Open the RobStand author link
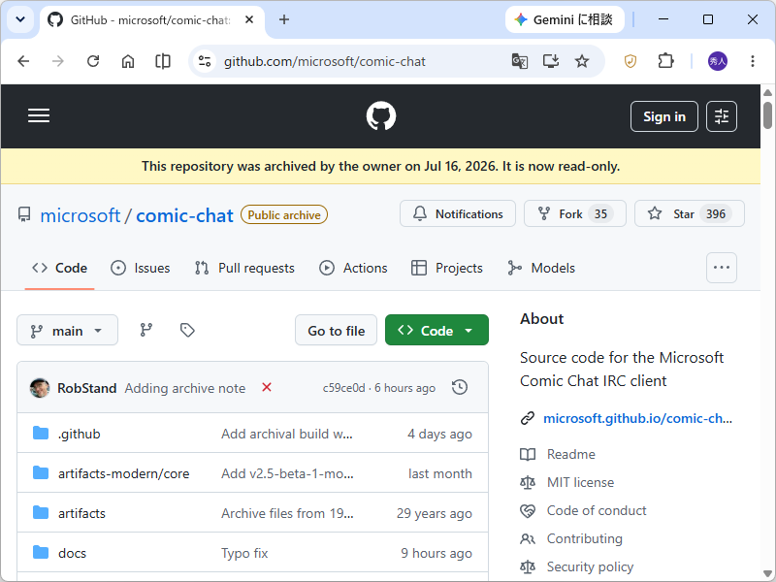The height and width of the screenshot is (582, 776). [87, 388]
